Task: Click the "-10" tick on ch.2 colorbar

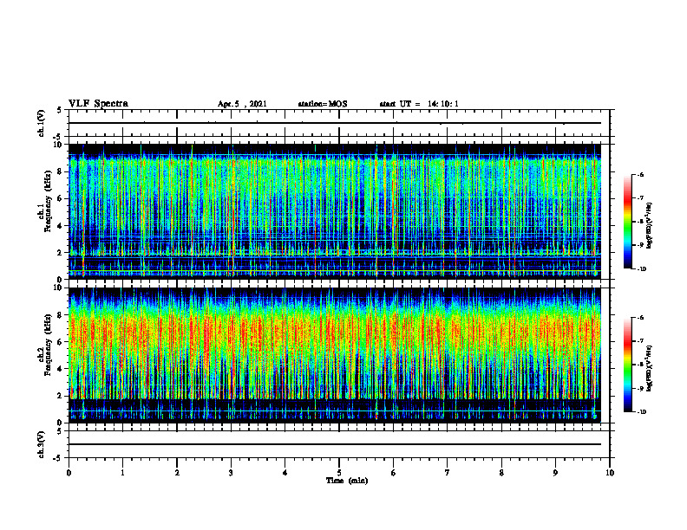Action: click(x=641, y=412)
